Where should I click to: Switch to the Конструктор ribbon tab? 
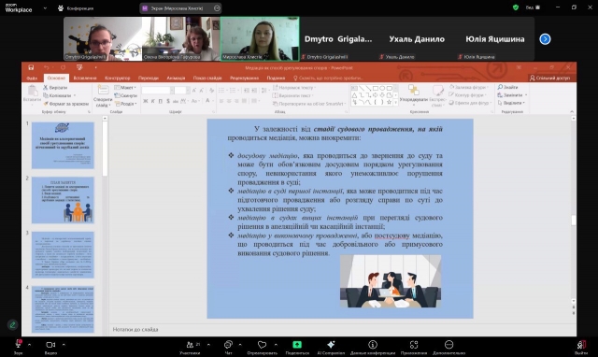[118, 79]
